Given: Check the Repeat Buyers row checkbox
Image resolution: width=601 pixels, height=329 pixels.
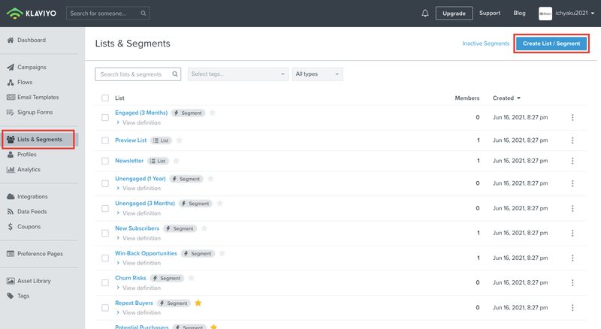Looking at the screenshot, I should [105, 307].
